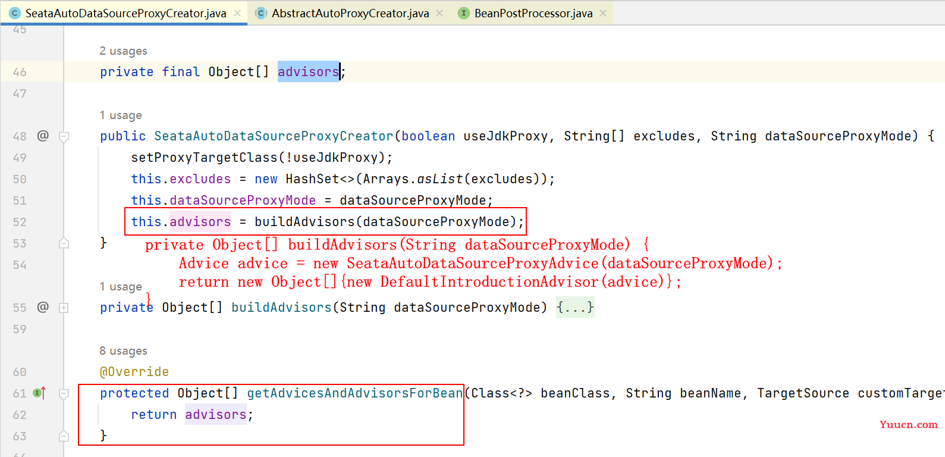Screen dimensions: 945x457
Task: Click the abstract class icon on AbstractAutoProxyCreator tab
Action: click(x=260, y=13)
